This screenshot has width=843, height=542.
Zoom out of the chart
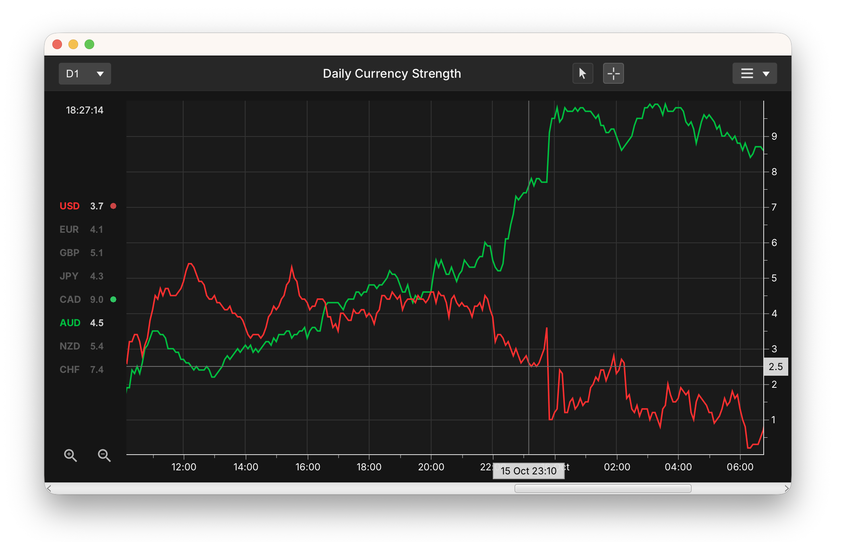point(104,455)
